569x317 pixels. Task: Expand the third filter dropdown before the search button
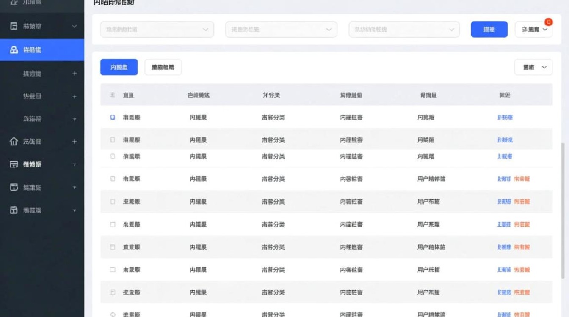tap(403, 29)
